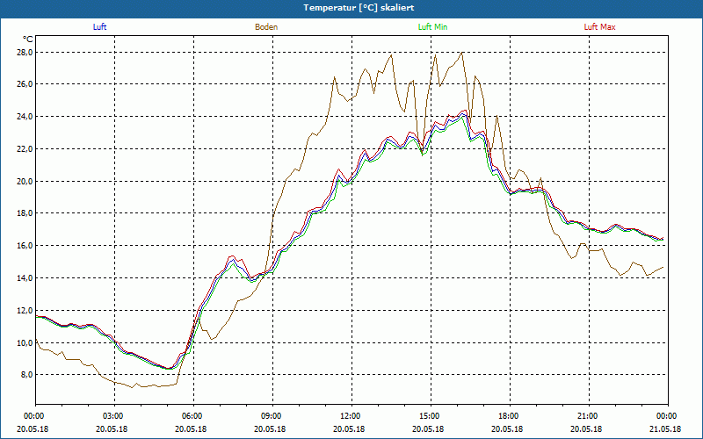Viewport: 703px width, 439px height.
Task: Click the chart title Temperatur [°C] skaliert
Action: tap(359, 8)
